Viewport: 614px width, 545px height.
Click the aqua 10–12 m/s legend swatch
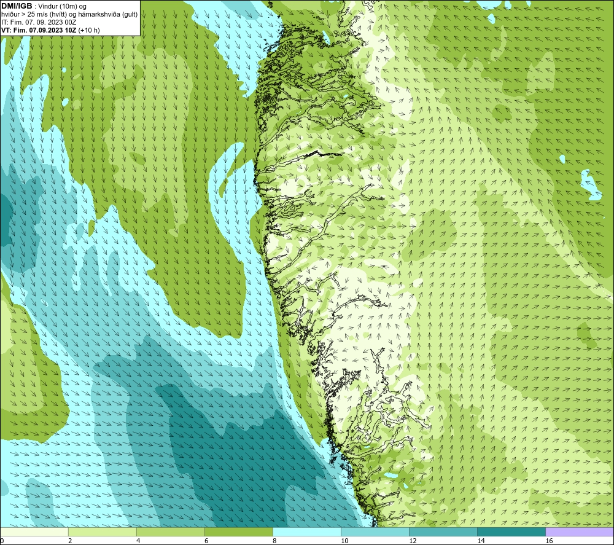pos(375,531)
